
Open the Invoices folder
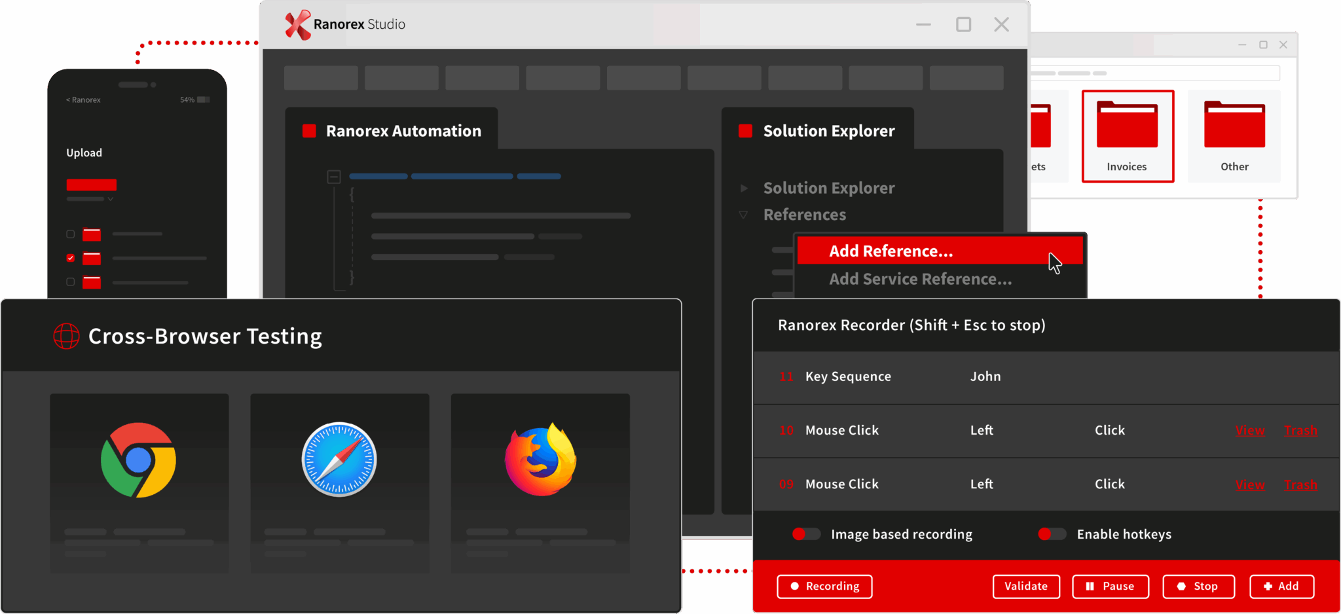[x=1127, y=135]
